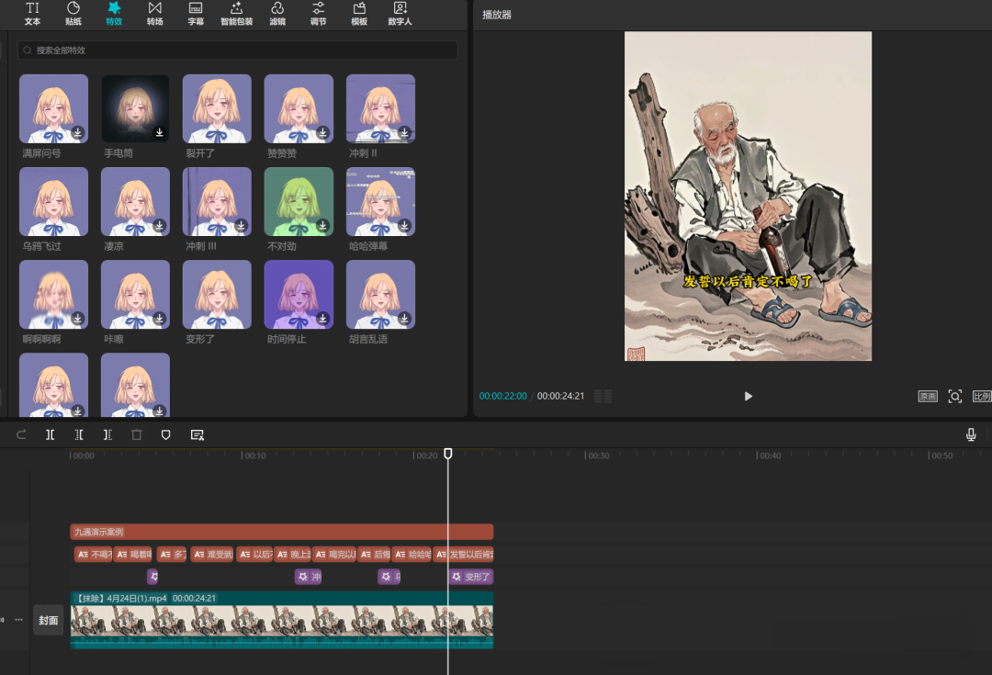Download the 赞赞赞 effect
Image resolution: width=992 pixels, height=675 pixels.
pos(322,132)
